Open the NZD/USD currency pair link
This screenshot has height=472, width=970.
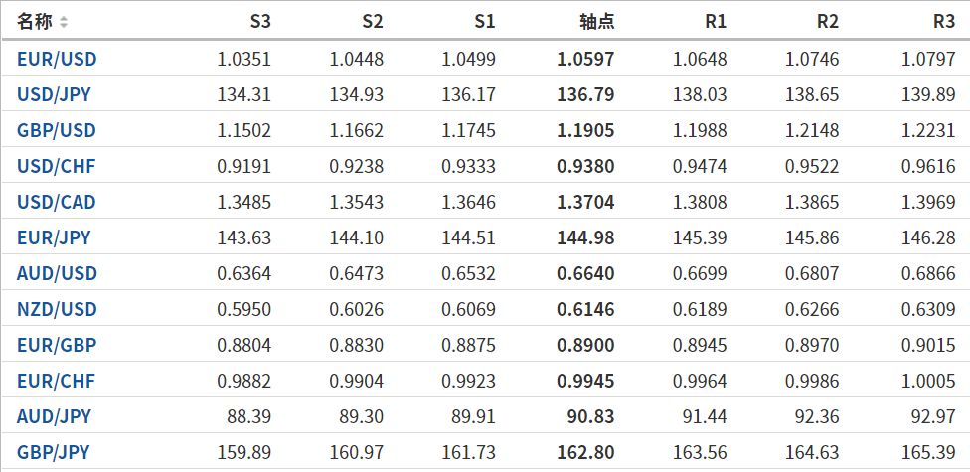tap(57, 309)
